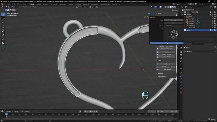Screen dimensions: 217x122
Task: Toggle X-ray mode
Action: 166,7
